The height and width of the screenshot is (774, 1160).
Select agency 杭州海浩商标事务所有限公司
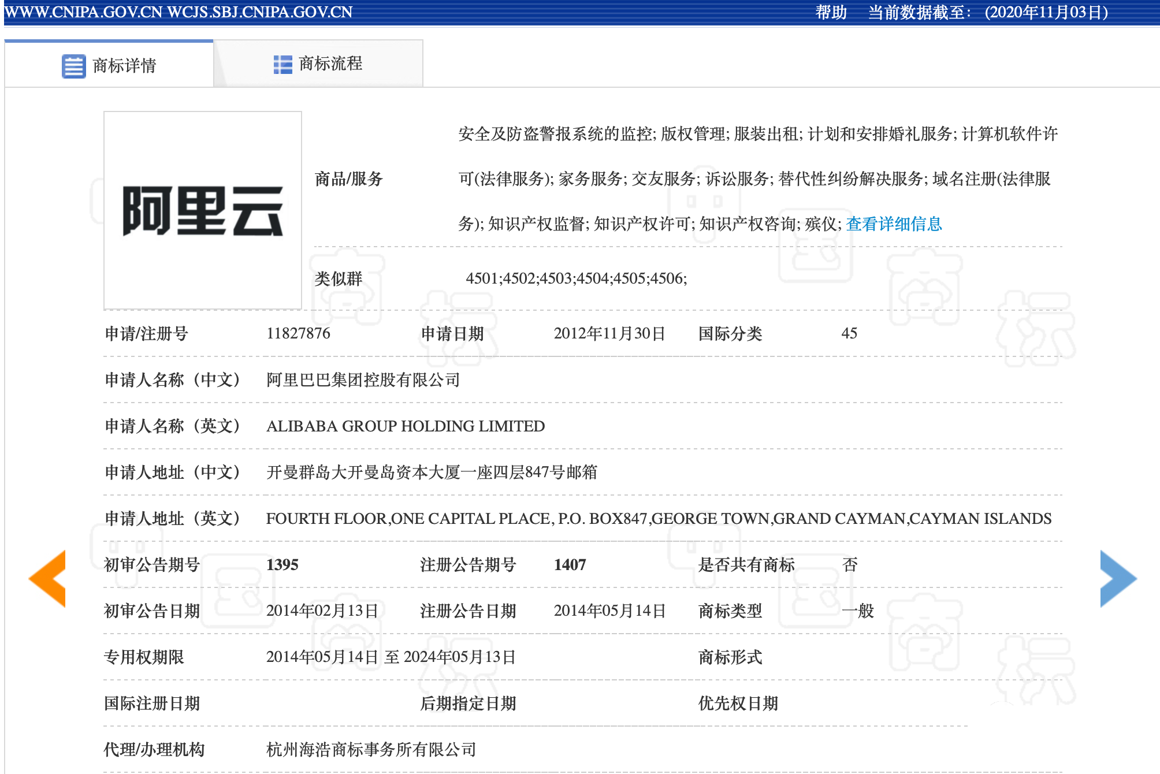click(x=371, y=749)
